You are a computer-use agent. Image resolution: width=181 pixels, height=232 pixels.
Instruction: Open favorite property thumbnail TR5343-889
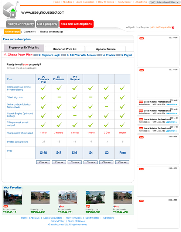[95, 197]
